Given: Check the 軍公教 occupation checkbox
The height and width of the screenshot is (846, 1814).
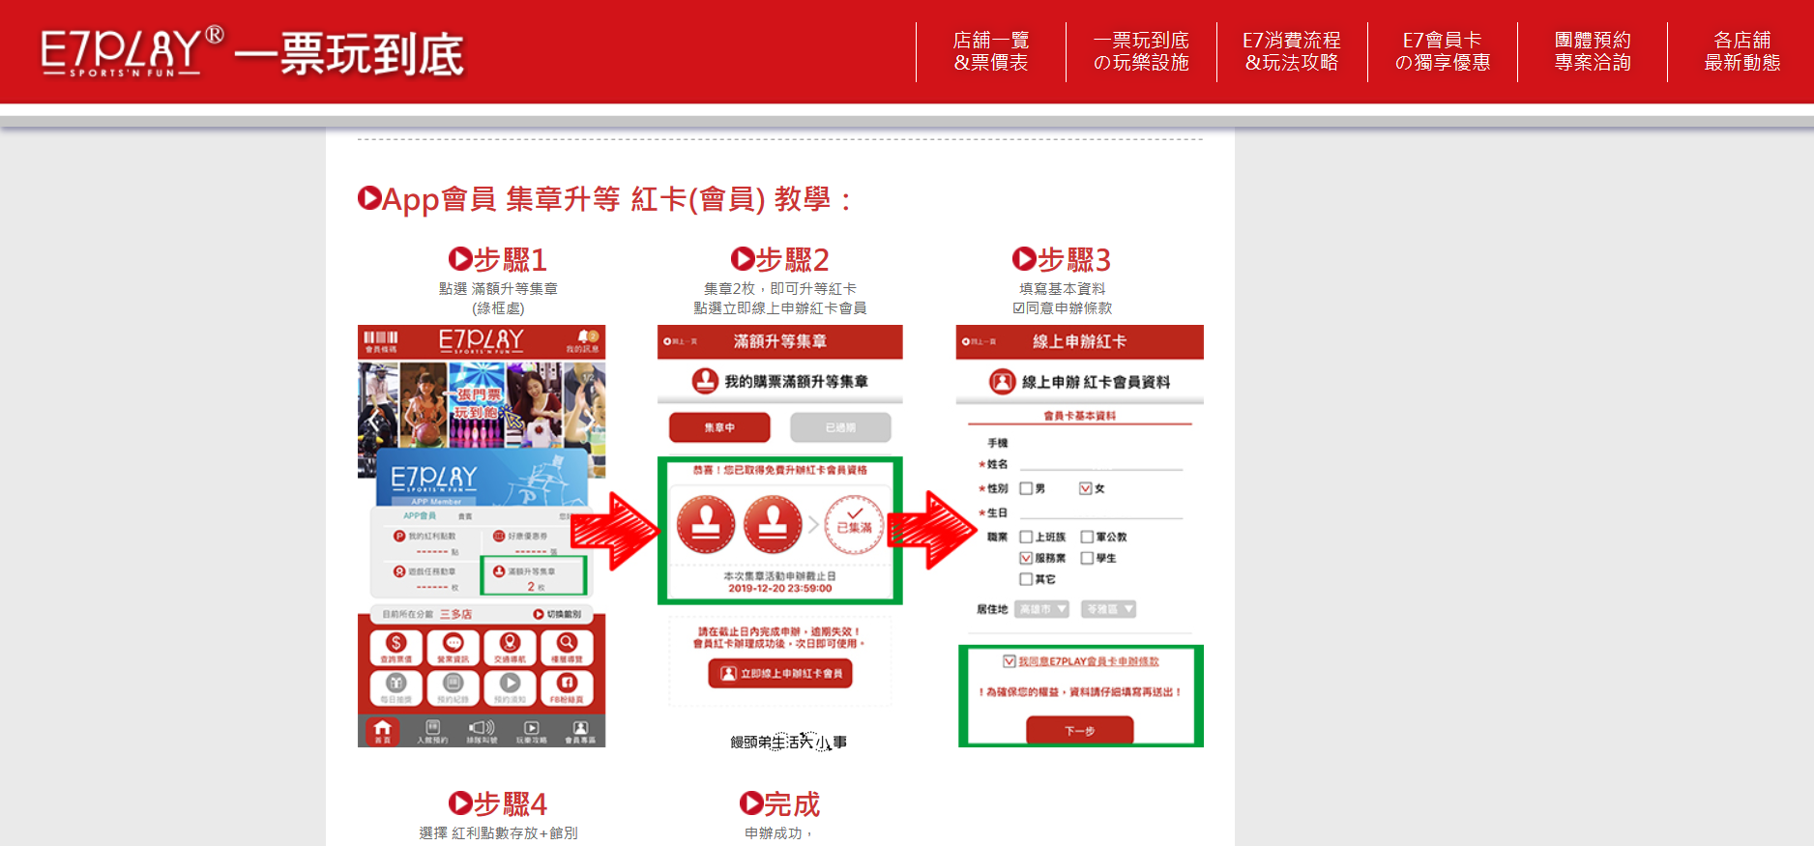Looking at the screenshot, I should coord(1087,537).
